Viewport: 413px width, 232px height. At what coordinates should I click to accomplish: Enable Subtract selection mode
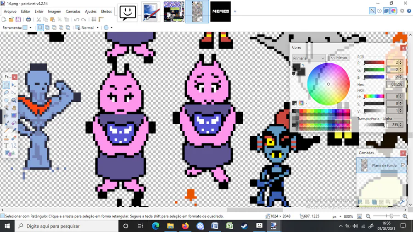tap(54, 28)
